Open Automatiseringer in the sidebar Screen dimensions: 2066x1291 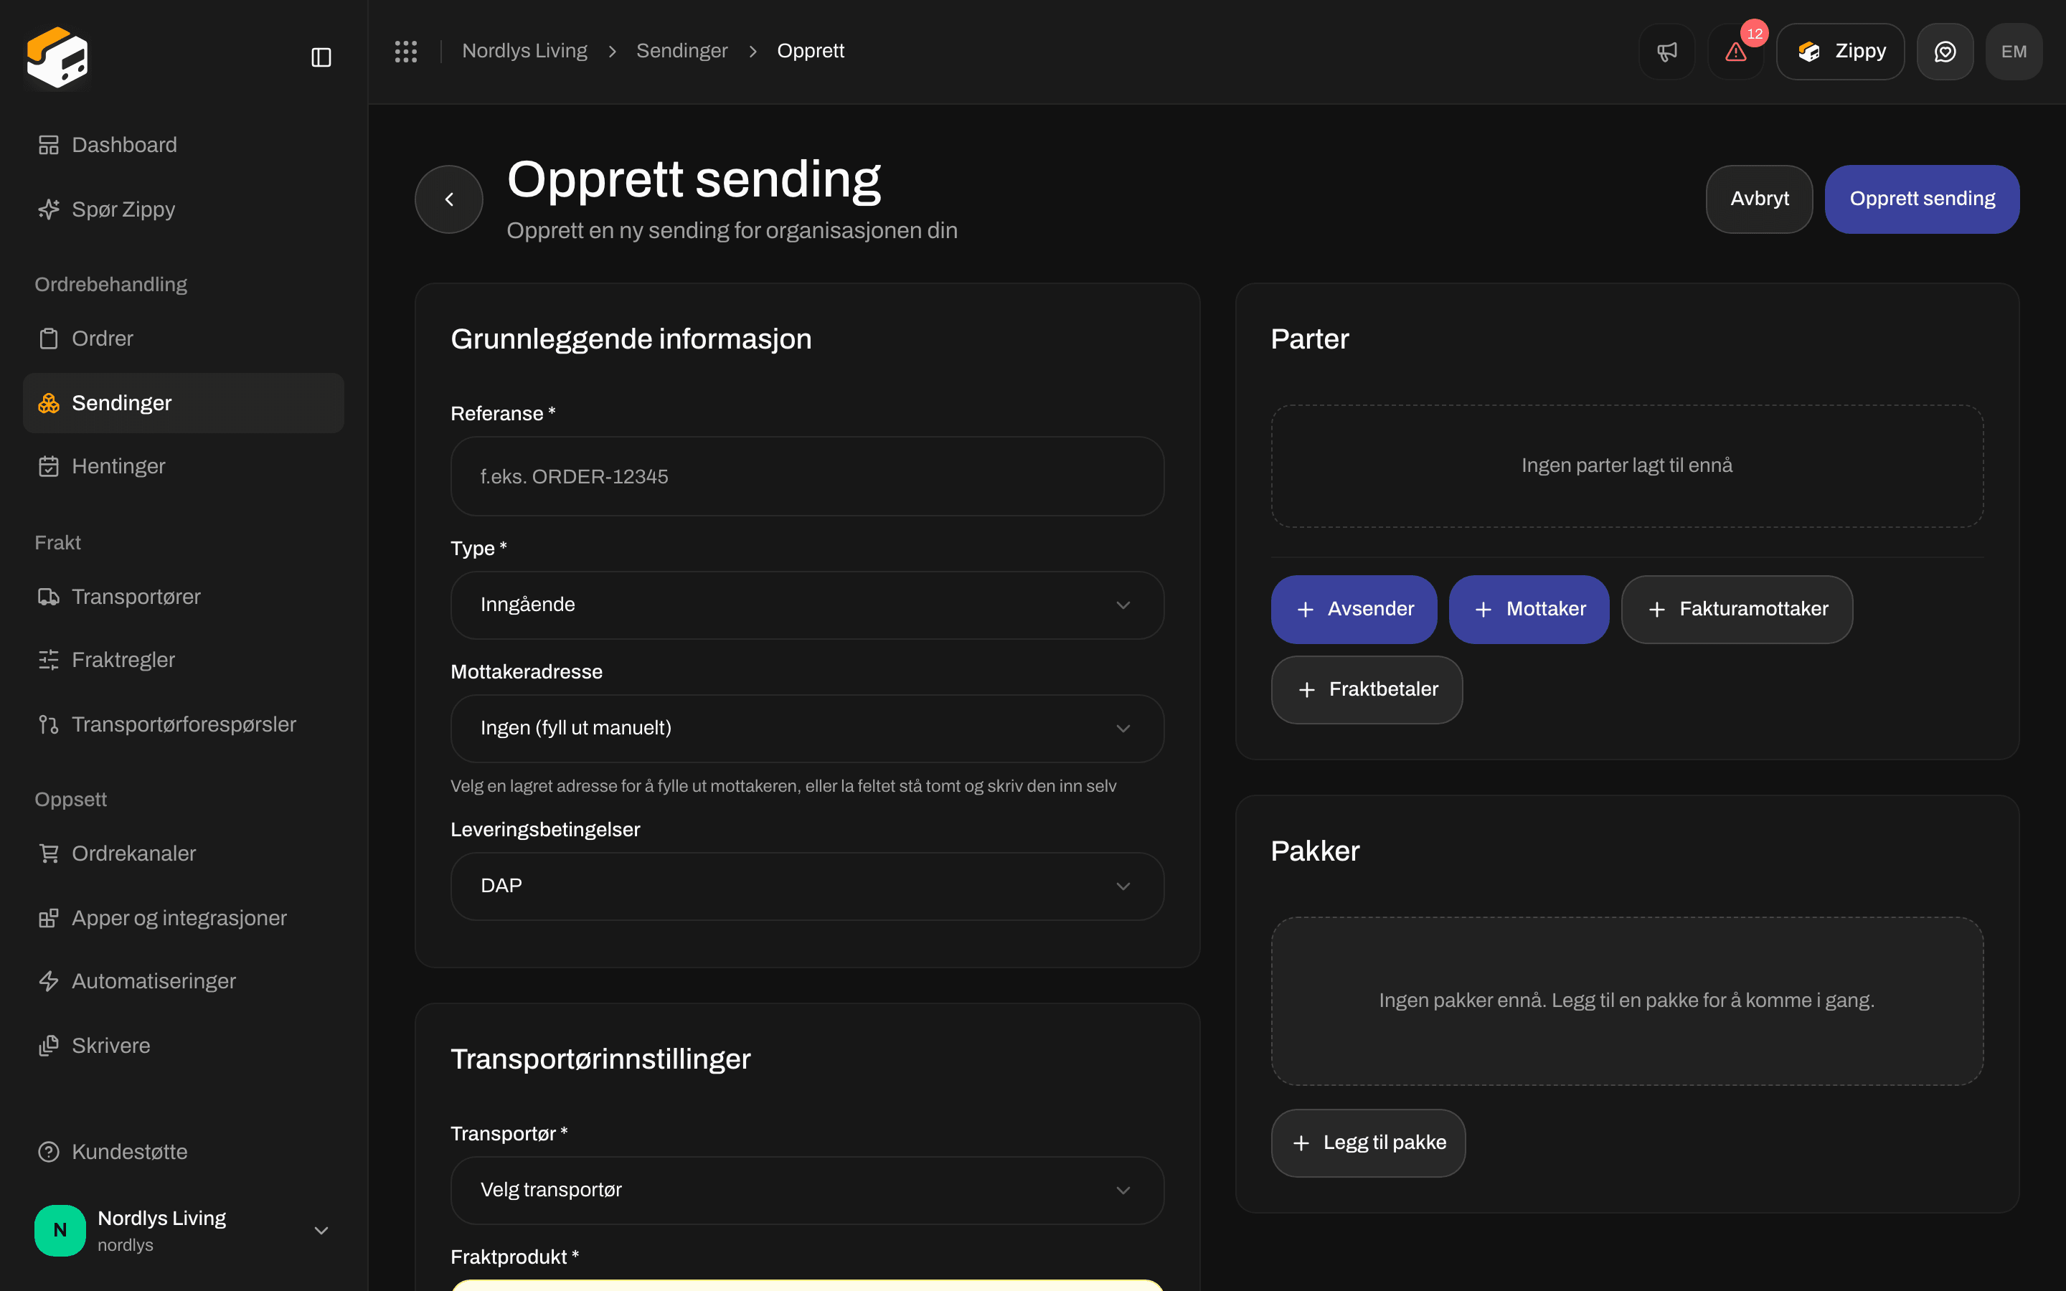pos(184,981)
